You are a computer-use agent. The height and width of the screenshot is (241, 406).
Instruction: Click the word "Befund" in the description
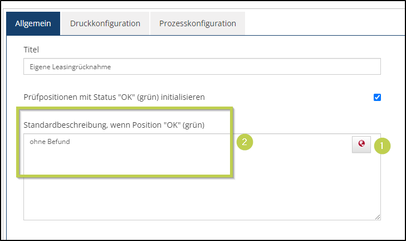(60, 142)
